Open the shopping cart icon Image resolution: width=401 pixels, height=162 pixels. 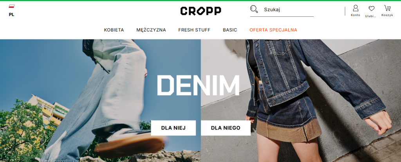(x=387, y=8)
